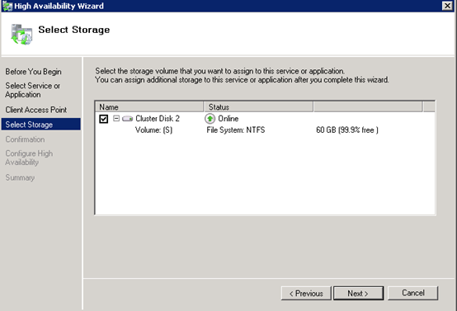Viewport: 457px width, 311px height.
Task: Click the Confirmation step in sidebar
Action: pyautogui.click(x=25, y=139)
